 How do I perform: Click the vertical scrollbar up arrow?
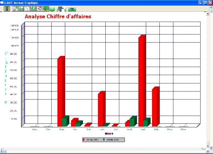(208, 14)
